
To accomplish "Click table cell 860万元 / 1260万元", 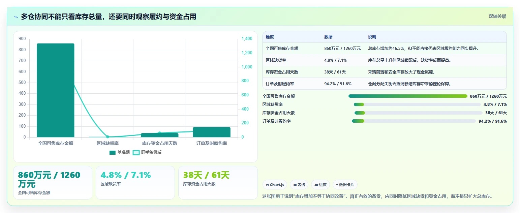I will click(342, 49).
